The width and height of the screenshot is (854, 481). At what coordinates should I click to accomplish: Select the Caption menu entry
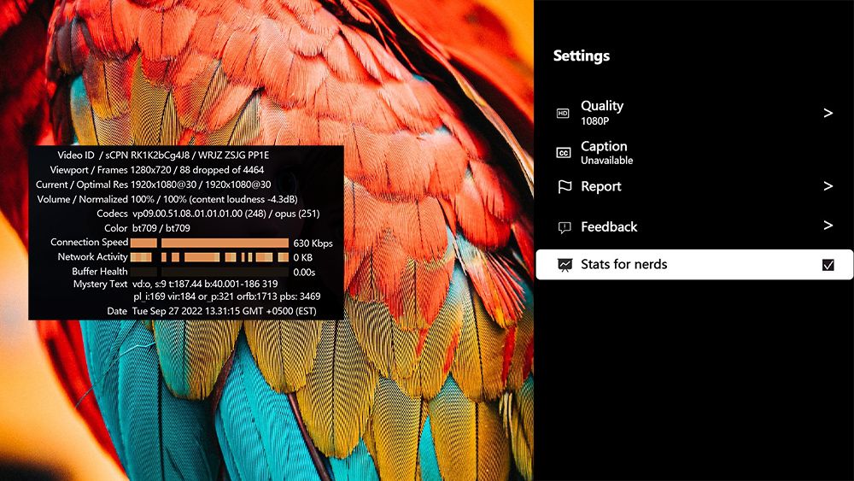click(x=604, y=147)
